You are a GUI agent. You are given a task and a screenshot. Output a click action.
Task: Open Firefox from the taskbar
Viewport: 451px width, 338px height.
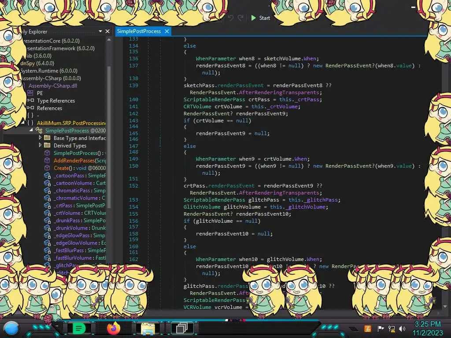(x=113, y=328)
